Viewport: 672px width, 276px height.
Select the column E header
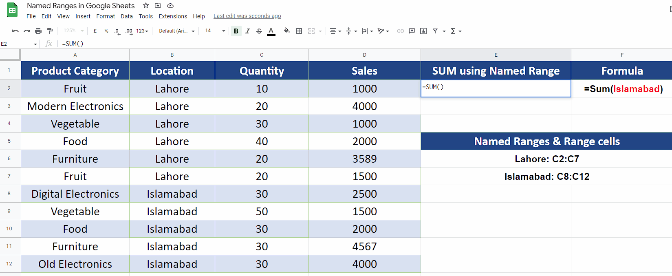496,55
